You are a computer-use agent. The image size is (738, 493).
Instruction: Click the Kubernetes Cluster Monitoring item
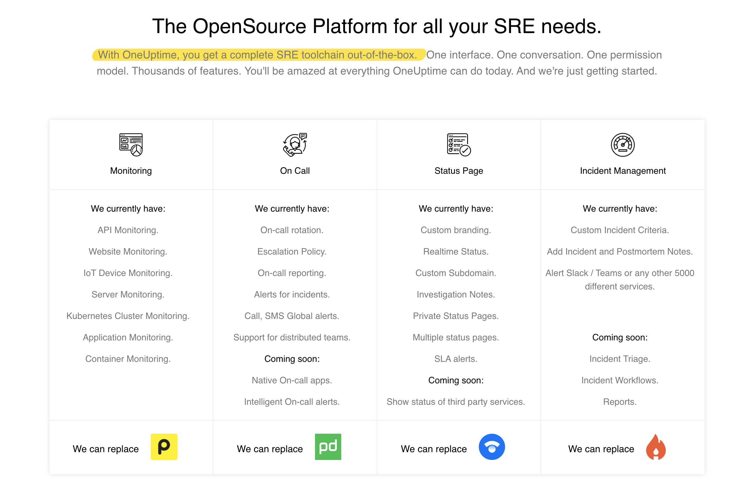tap(128, 316)
